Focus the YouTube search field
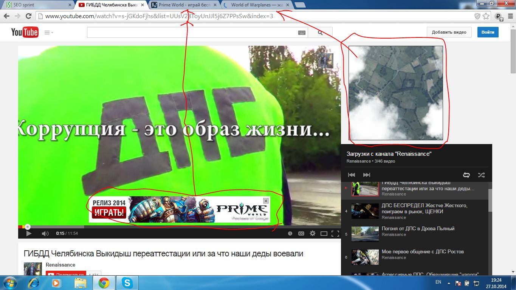The width and height of the screenshot is (516, 290). (x=197, y=33)
